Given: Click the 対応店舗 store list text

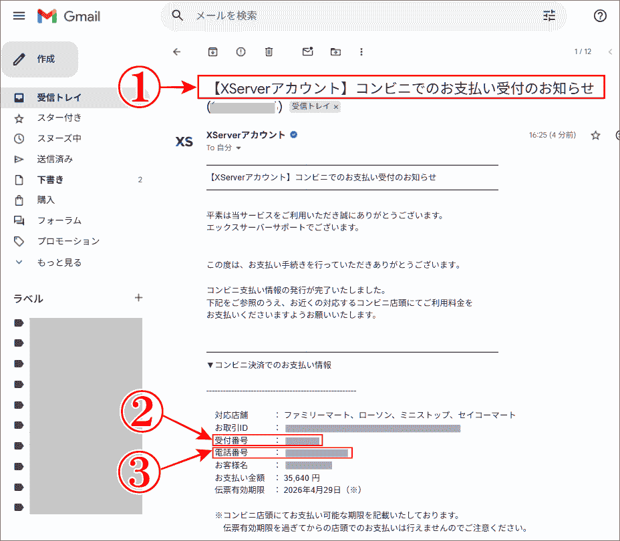Looking at the screenshot, I should (x=400, y=415).
